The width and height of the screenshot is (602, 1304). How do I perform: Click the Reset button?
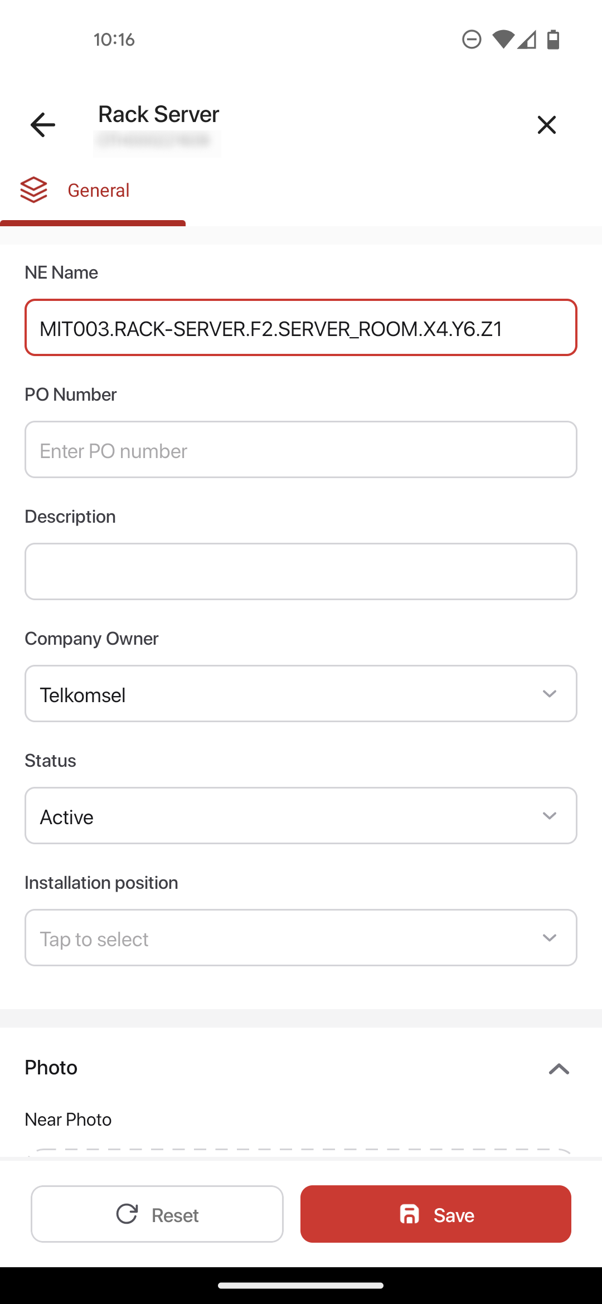157,1214
